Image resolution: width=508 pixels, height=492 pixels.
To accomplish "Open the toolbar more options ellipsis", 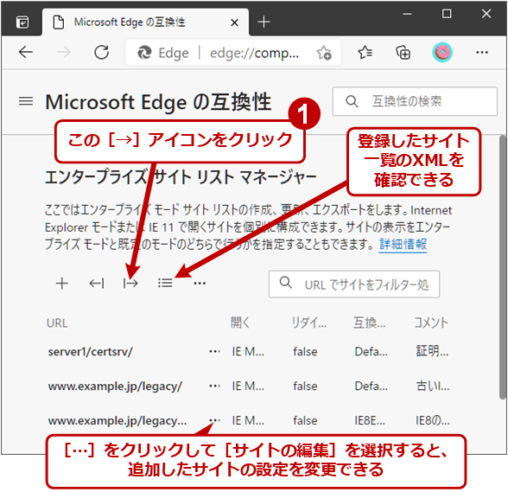I will (x=200, y=284).
